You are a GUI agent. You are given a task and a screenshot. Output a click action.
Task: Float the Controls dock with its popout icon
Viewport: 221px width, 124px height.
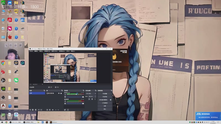click(111, 91)
